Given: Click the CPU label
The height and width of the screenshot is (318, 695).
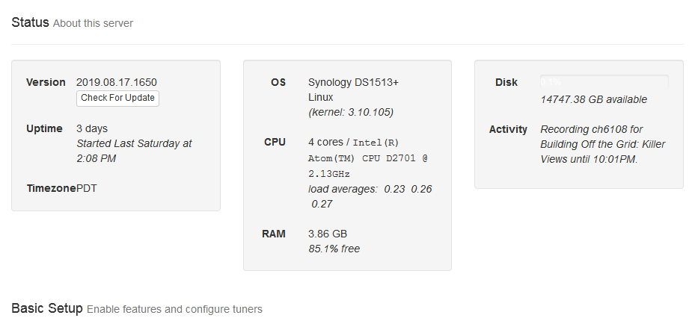Looking at the screenshot, I should (x=275, y=142).
